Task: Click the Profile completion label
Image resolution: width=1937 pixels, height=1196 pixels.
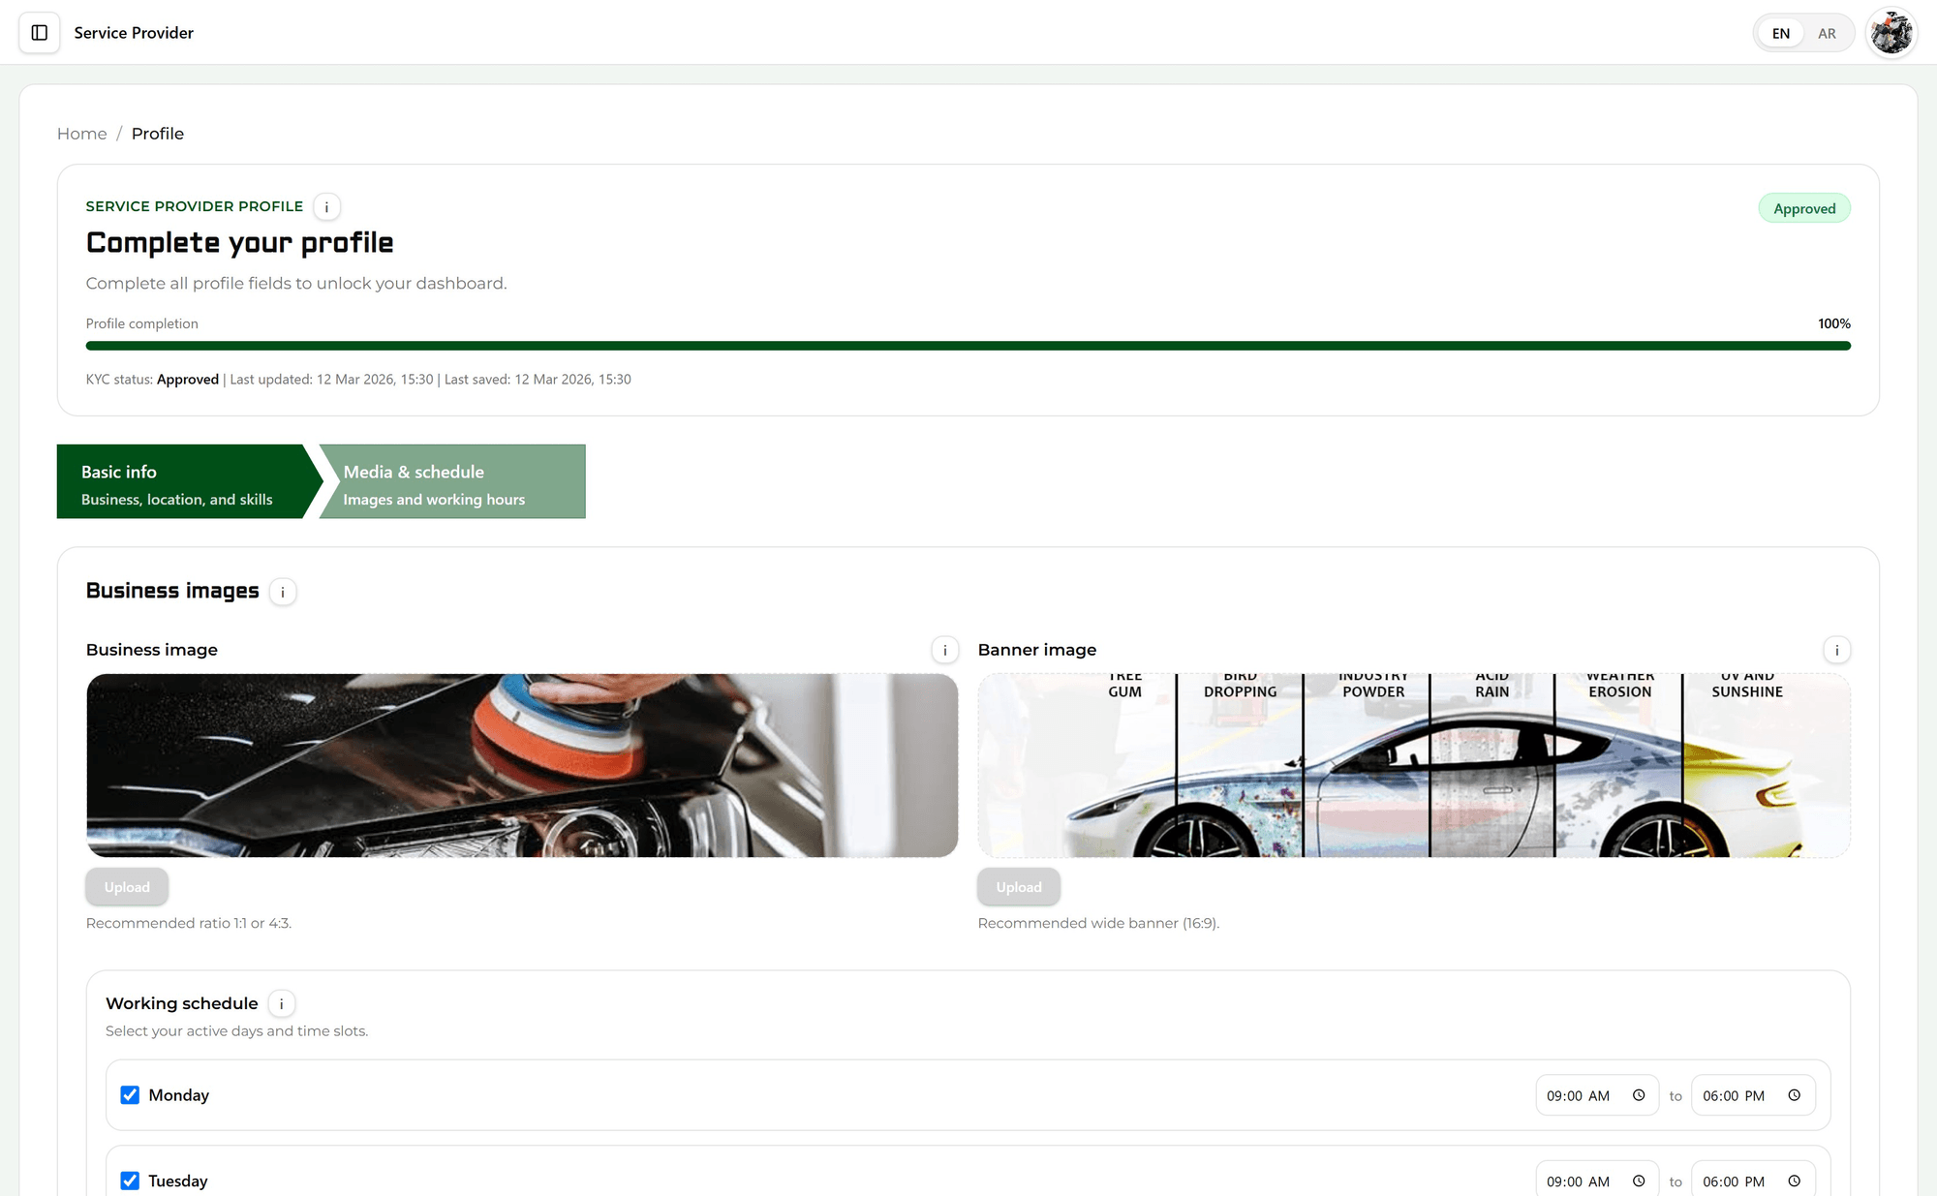Action: (142, 323)
